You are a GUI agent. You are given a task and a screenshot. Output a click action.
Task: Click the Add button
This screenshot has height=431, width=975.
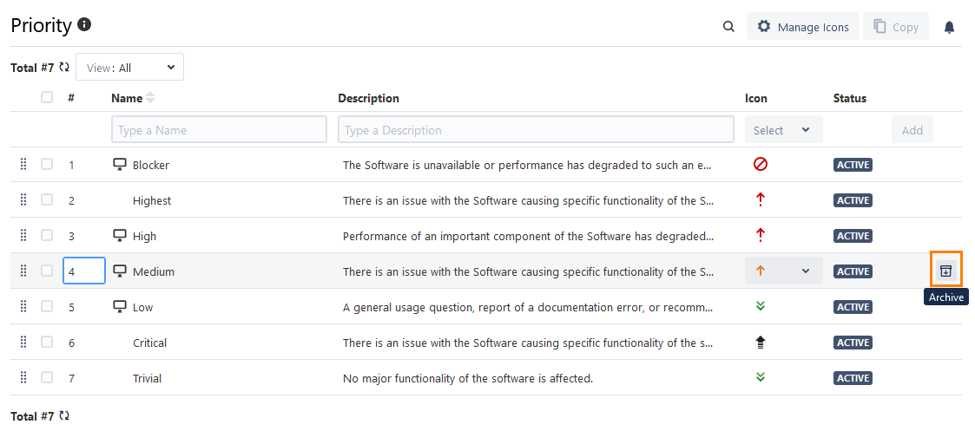coord(912,130)
